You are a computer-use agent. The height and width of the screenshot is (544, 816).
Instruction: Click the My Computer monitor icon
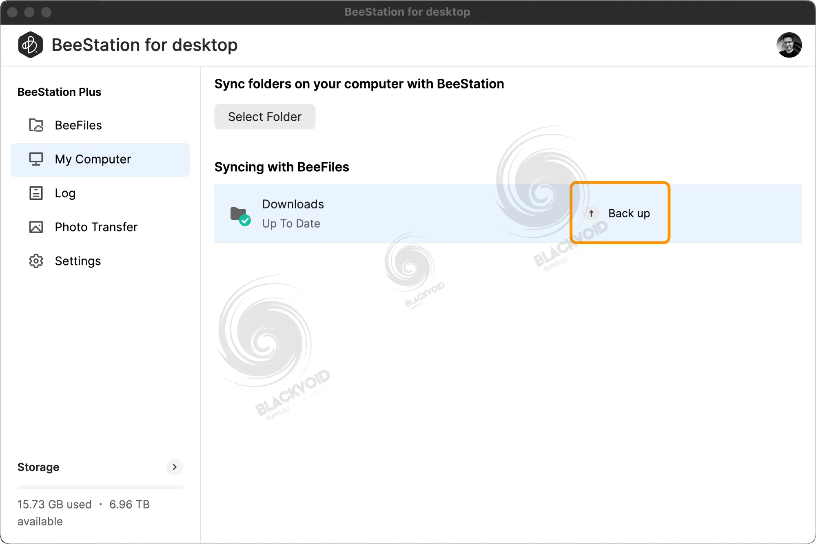point(36,159)
